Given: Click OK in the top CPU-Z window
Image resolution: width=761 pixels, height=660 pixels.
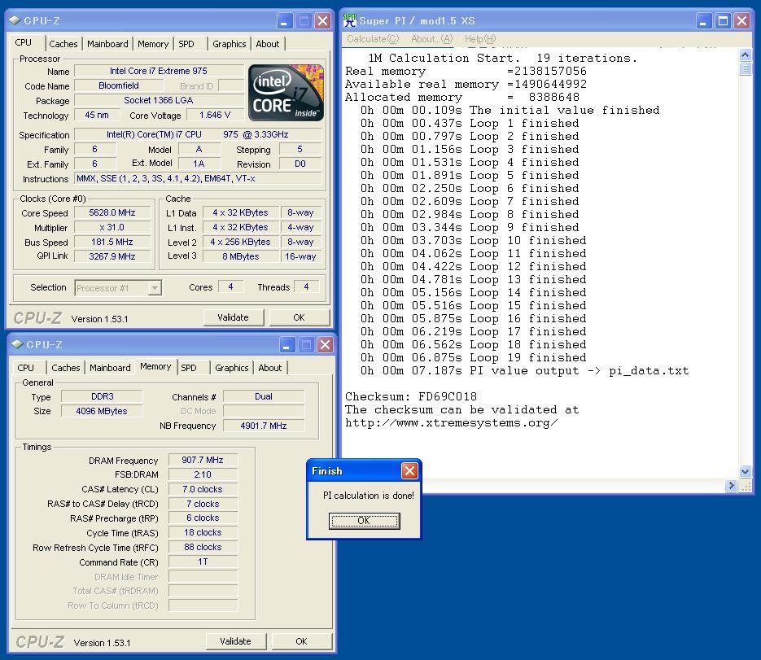Looking at the screenshot, I should (x=299, y=317).
